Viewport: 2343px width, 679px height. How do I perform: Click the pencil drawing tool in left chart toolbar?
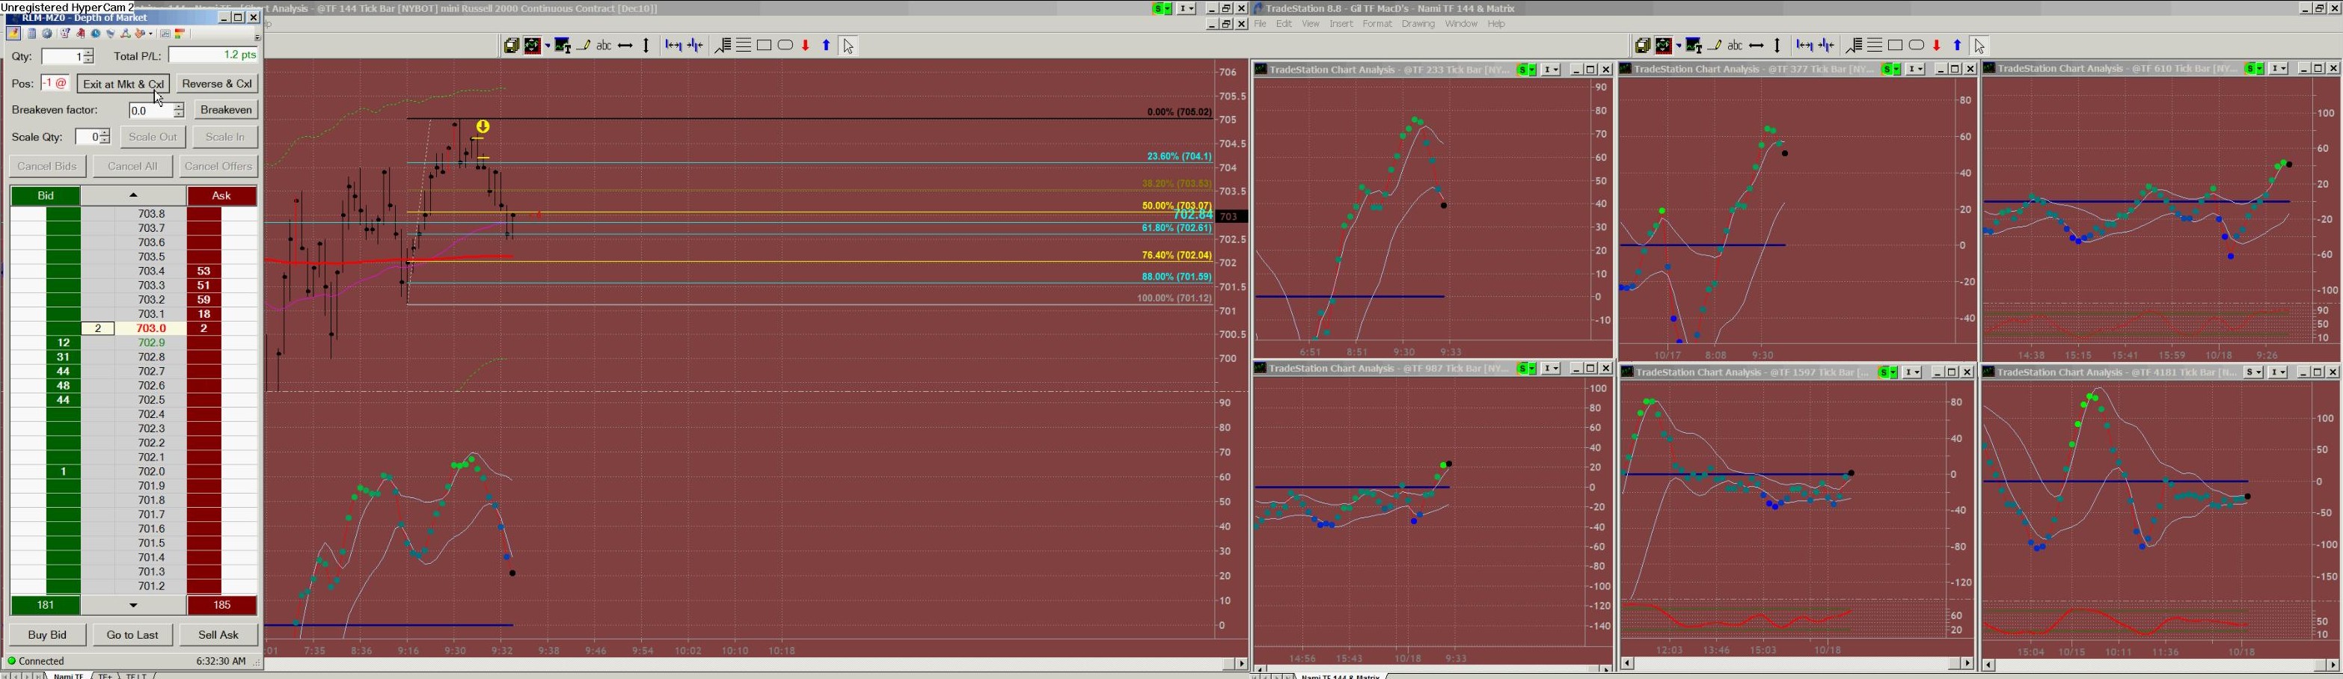[583, 46]
